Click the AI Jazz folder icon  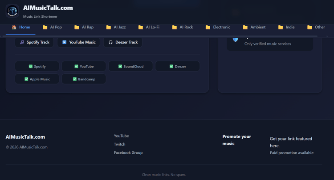click(109, 27)
